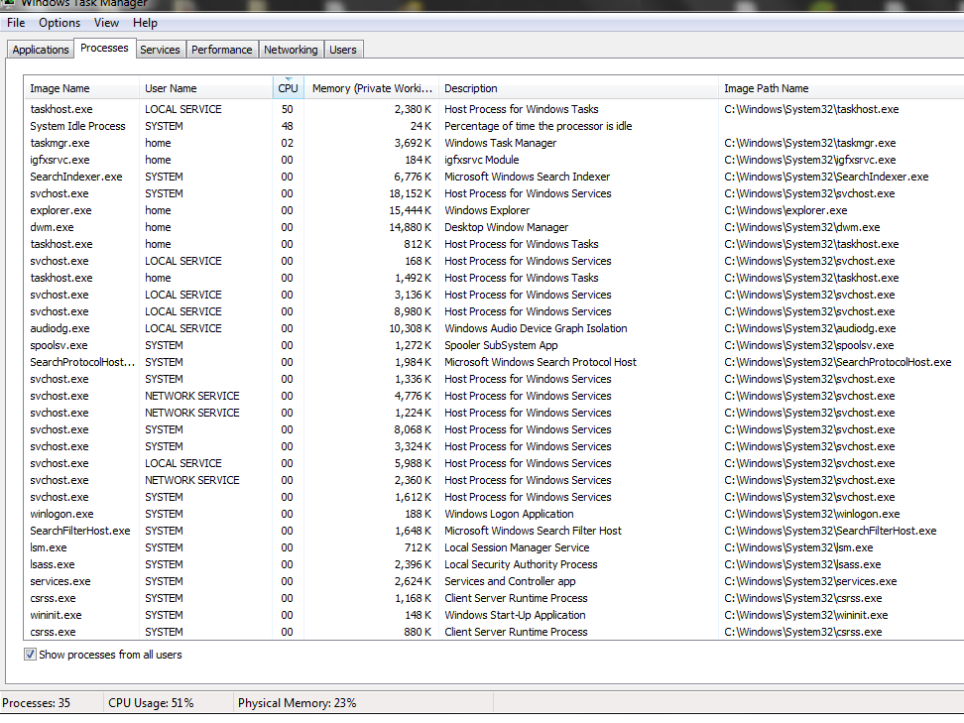Select the SearchIndexer.exe process
Viewport: 964px width, 723px height.
click(494, 177)
